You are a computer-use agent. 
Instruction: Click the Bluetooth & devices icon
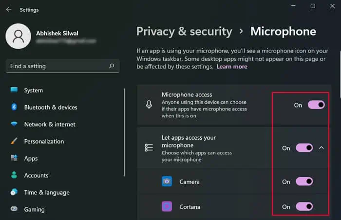[14, 107]
